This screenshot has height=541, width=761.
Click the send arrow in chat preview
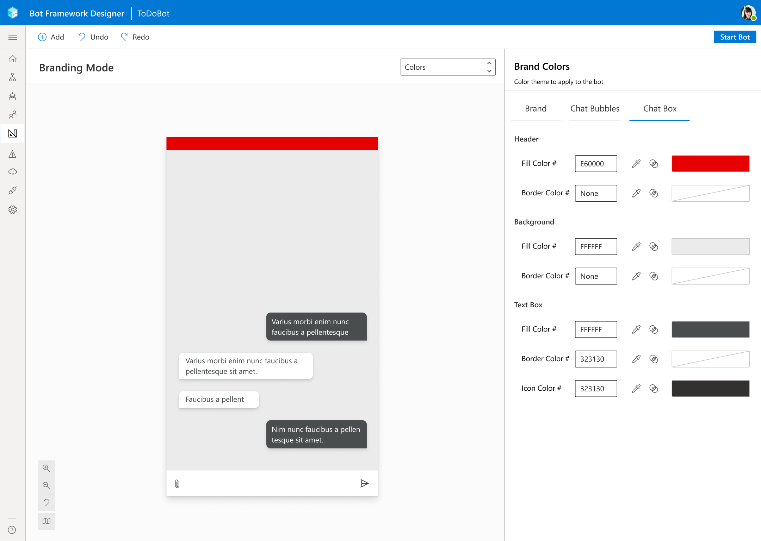click(364, 483)
